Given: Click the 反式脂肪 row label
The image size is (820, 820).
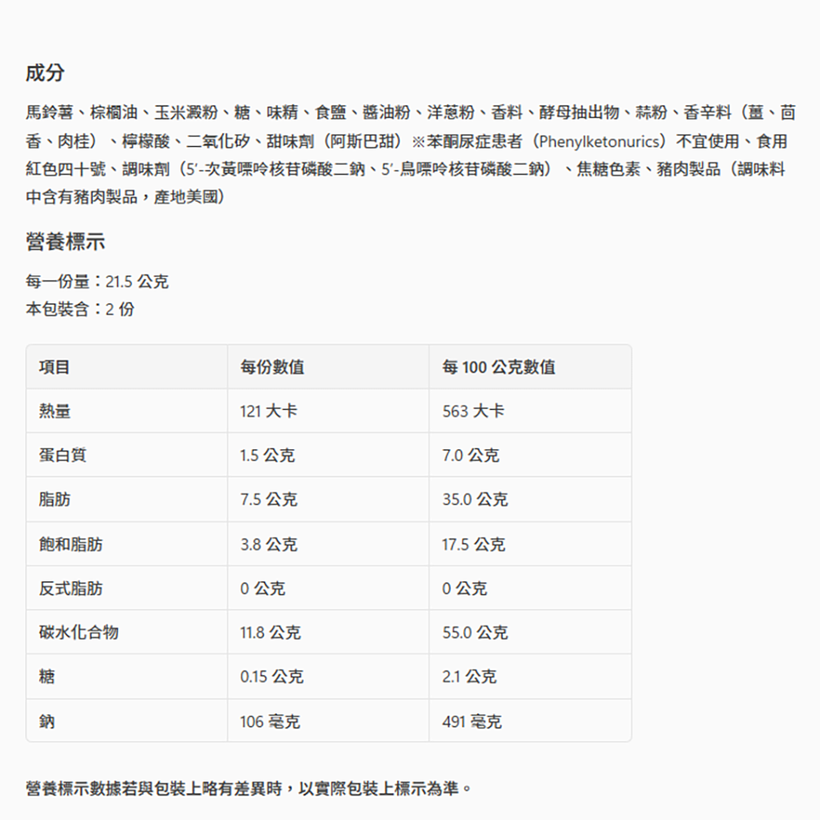Looking at the screenshot, I should 71,589.
